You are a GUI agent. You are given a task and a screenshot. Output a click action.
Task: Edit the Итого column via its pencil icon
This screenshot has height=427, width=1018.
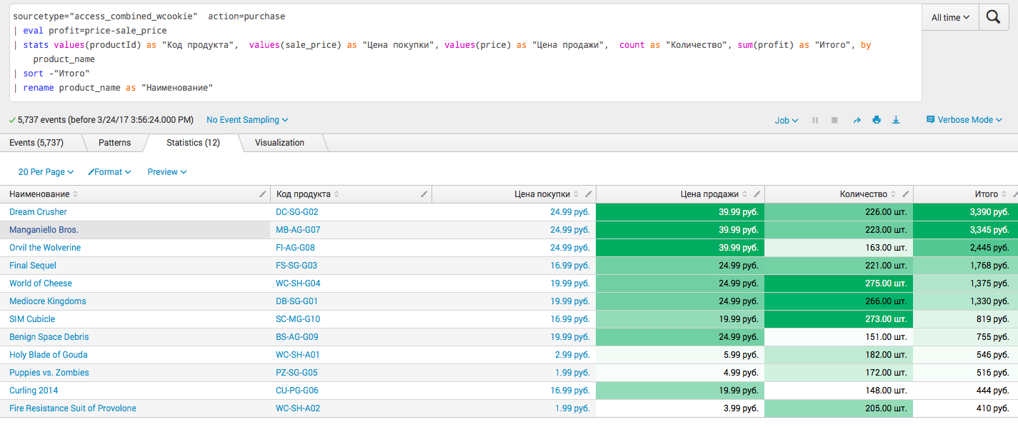[x=1014, y=194]
